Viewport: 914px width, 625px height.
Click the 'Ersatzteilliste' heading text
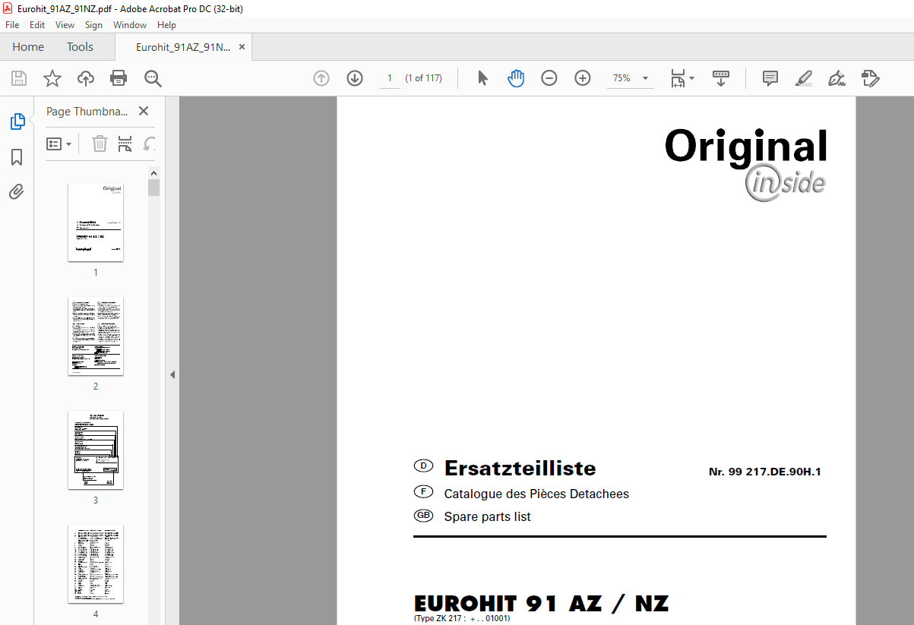(x=520, y=468)
